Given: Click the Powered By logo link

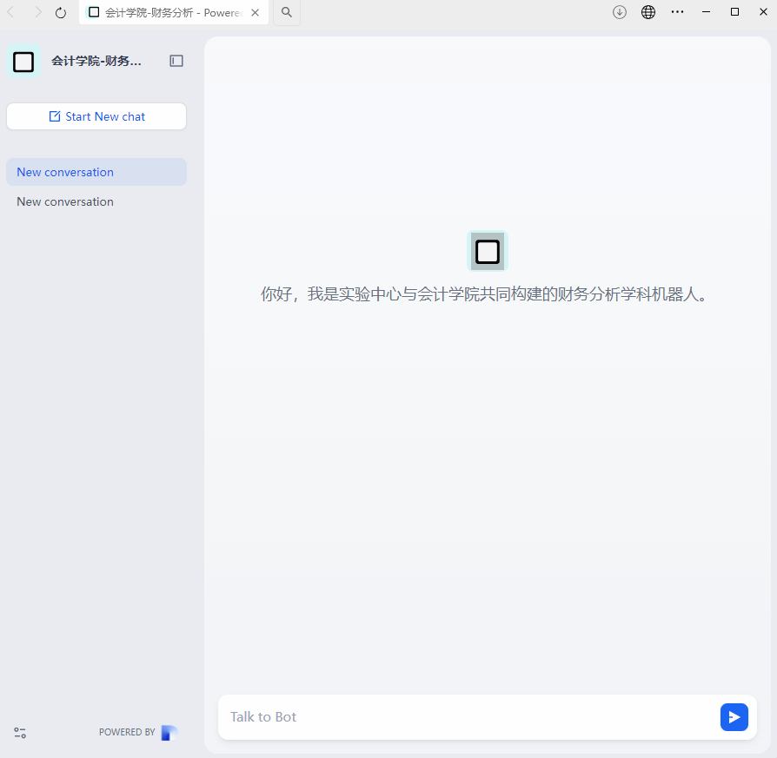Looking at the screenshot, I should [169, 732].
